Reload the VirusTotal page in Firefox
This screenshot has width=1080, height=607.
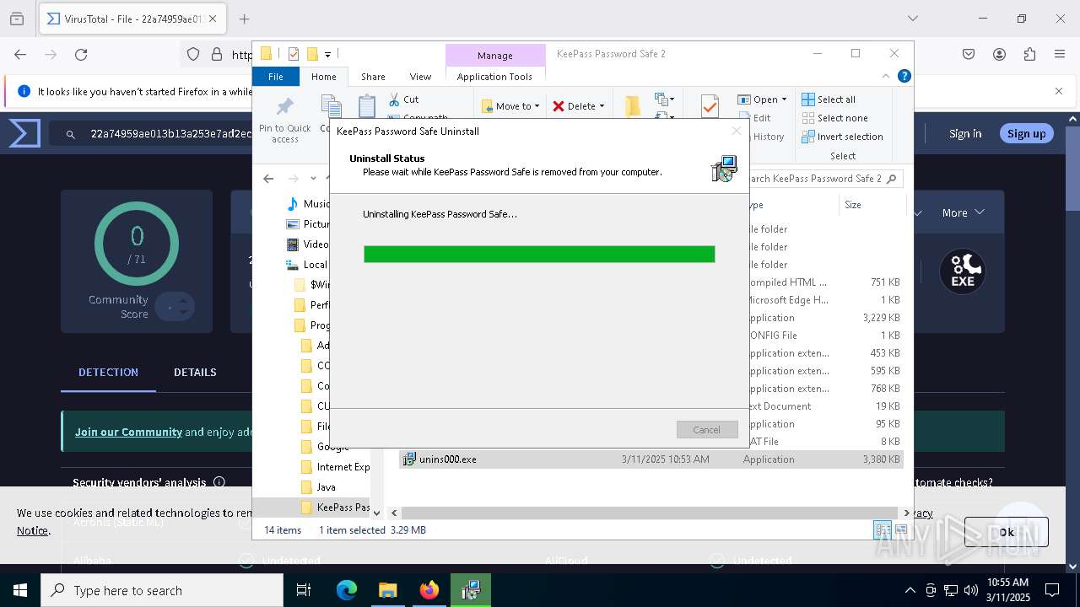(x=81, y=54)
